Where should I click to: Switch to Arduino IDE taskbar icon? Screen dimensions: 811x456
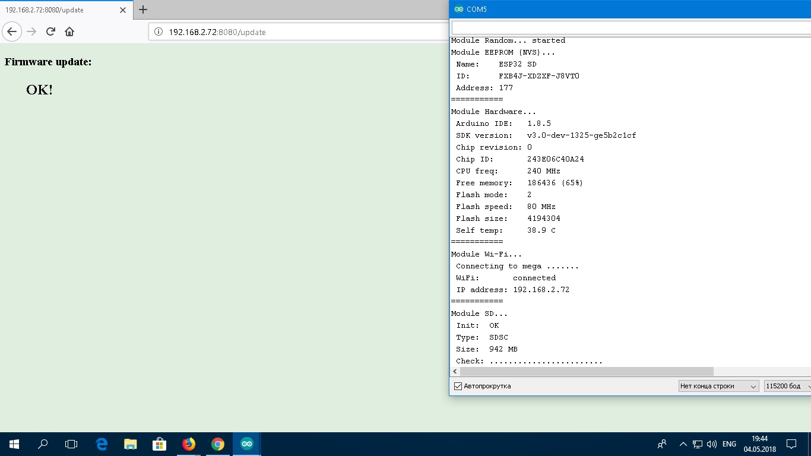coord(246,444)
